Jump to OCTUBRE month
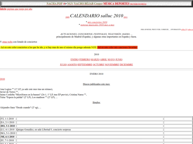Image resolution: width=193 pixels, height=144 pixels. pyautogui.click(x=98, y=64)
